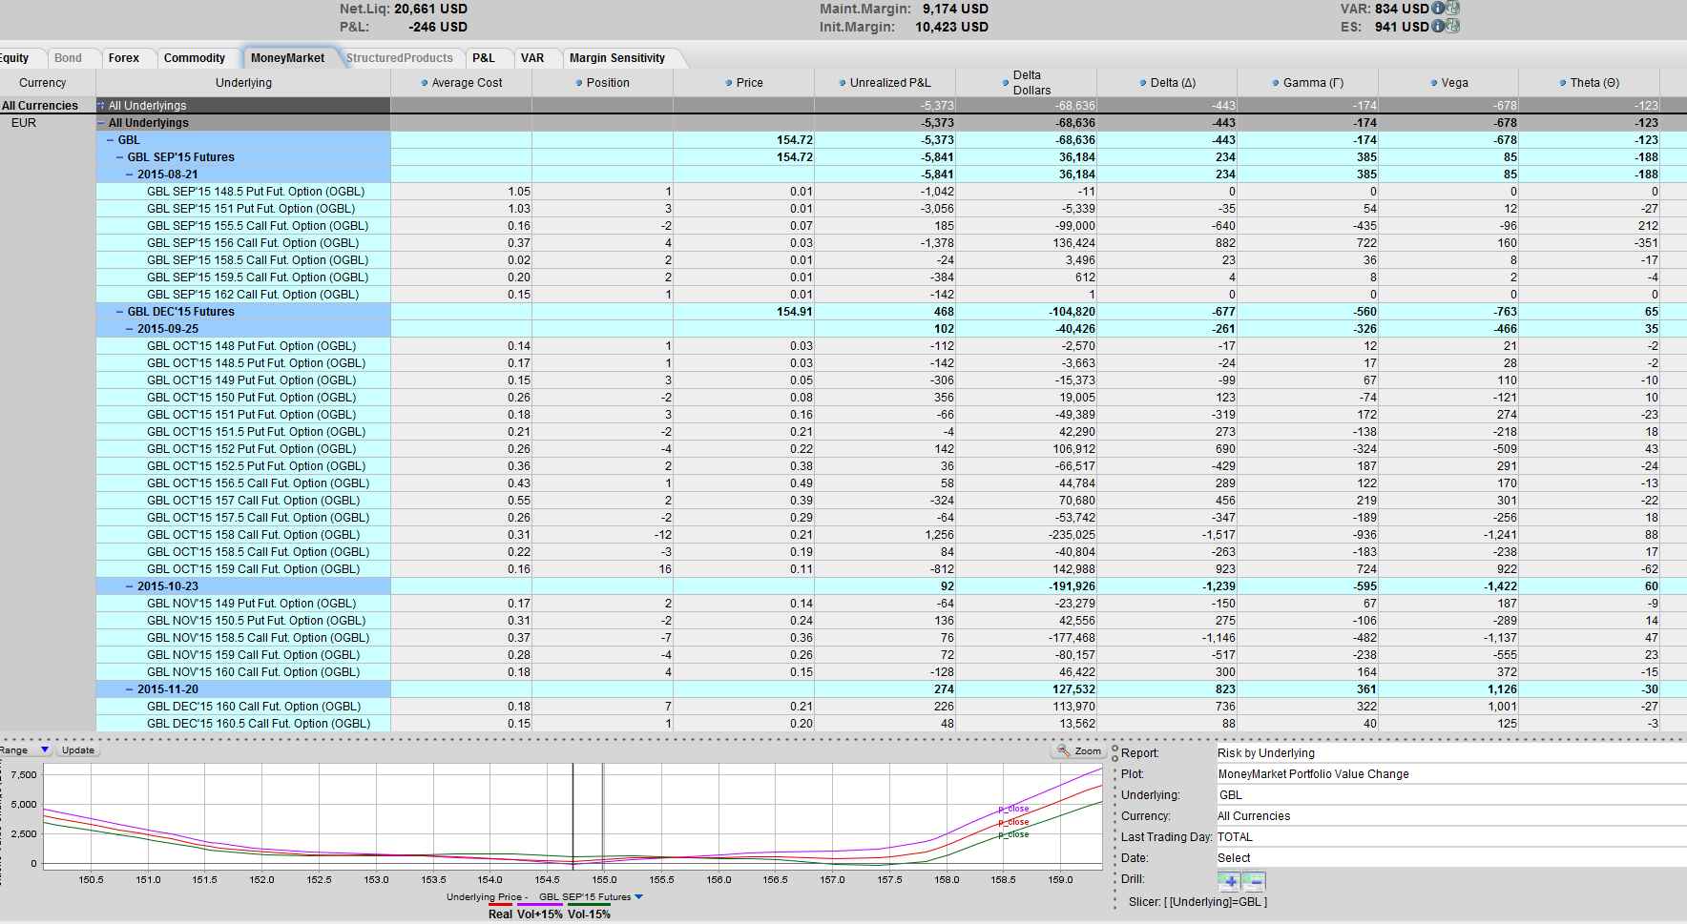Click the Last Trading Day TOTAL field
1687x924 pixels.
1451,837
